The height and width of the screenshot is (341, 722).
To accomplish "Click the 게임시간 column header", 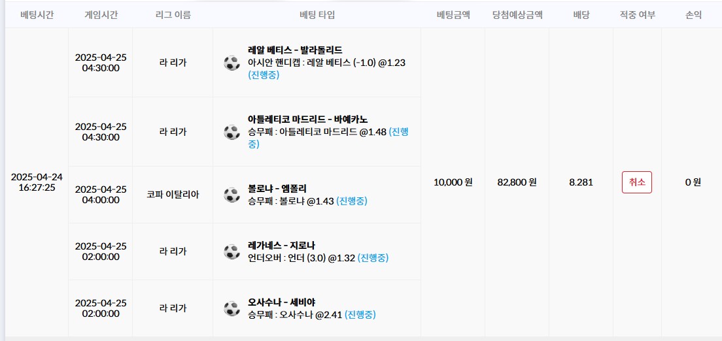I will 101,14.
